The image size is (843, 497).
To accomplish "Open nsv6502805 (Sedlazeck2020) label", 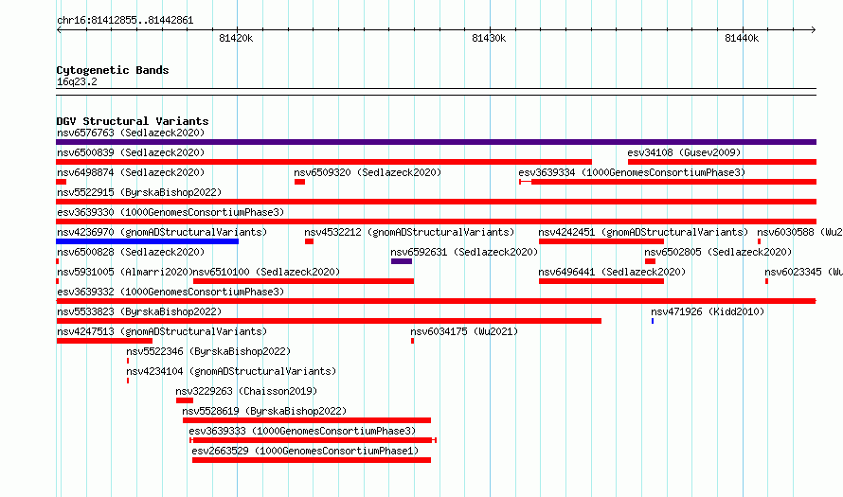I will point(718,252).
